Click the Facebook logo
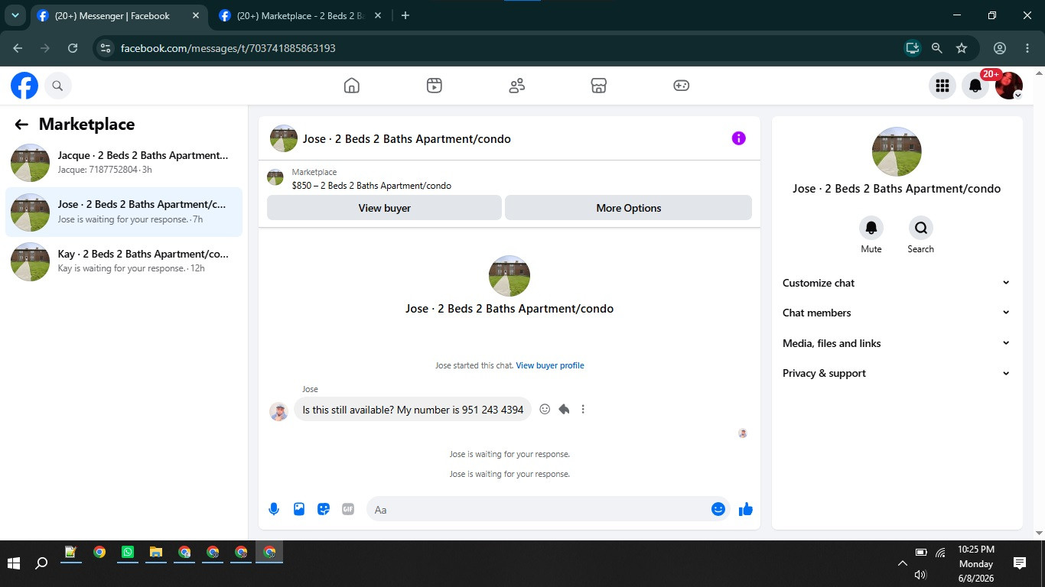 point(24,86)
